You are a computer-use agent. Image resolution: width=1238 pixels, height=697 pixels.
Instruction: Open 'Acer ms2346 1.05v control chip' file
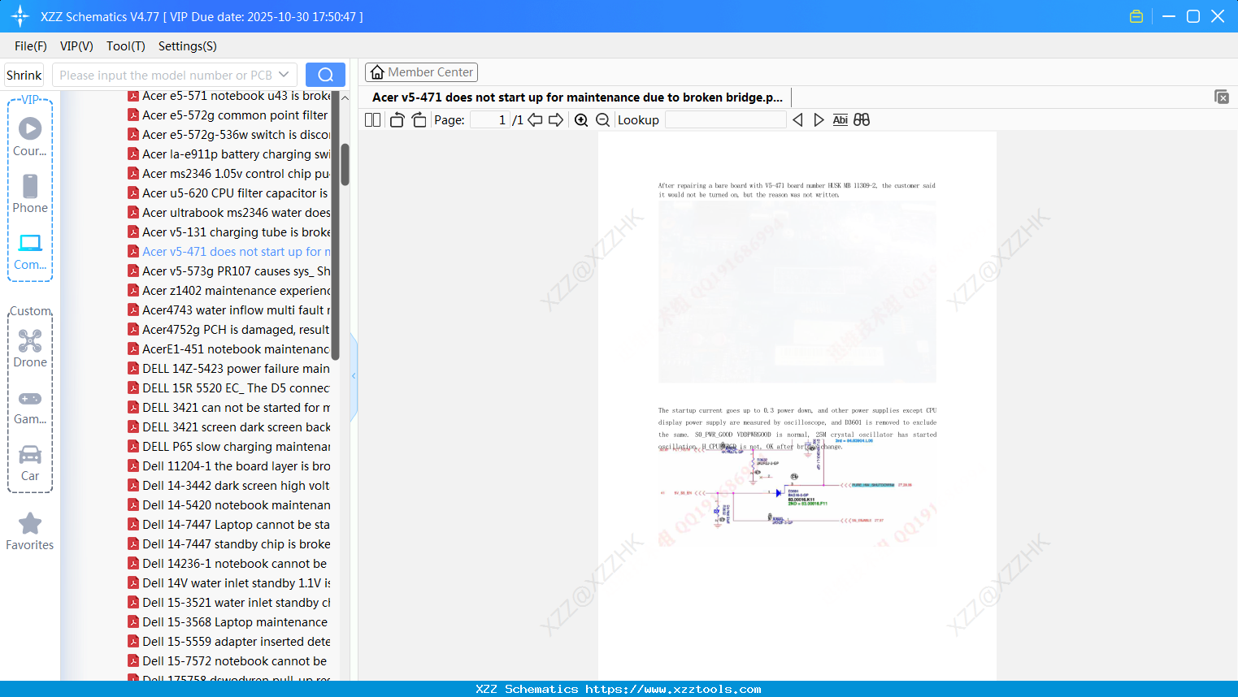pyautogui.click(x=229, y=174)
